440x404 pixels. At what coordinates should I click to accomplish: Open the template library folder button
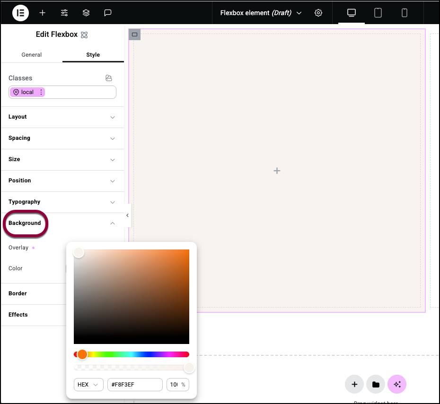pos(376,384)
